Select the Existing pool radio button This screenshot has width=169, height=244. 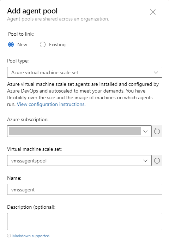point(43,44)
